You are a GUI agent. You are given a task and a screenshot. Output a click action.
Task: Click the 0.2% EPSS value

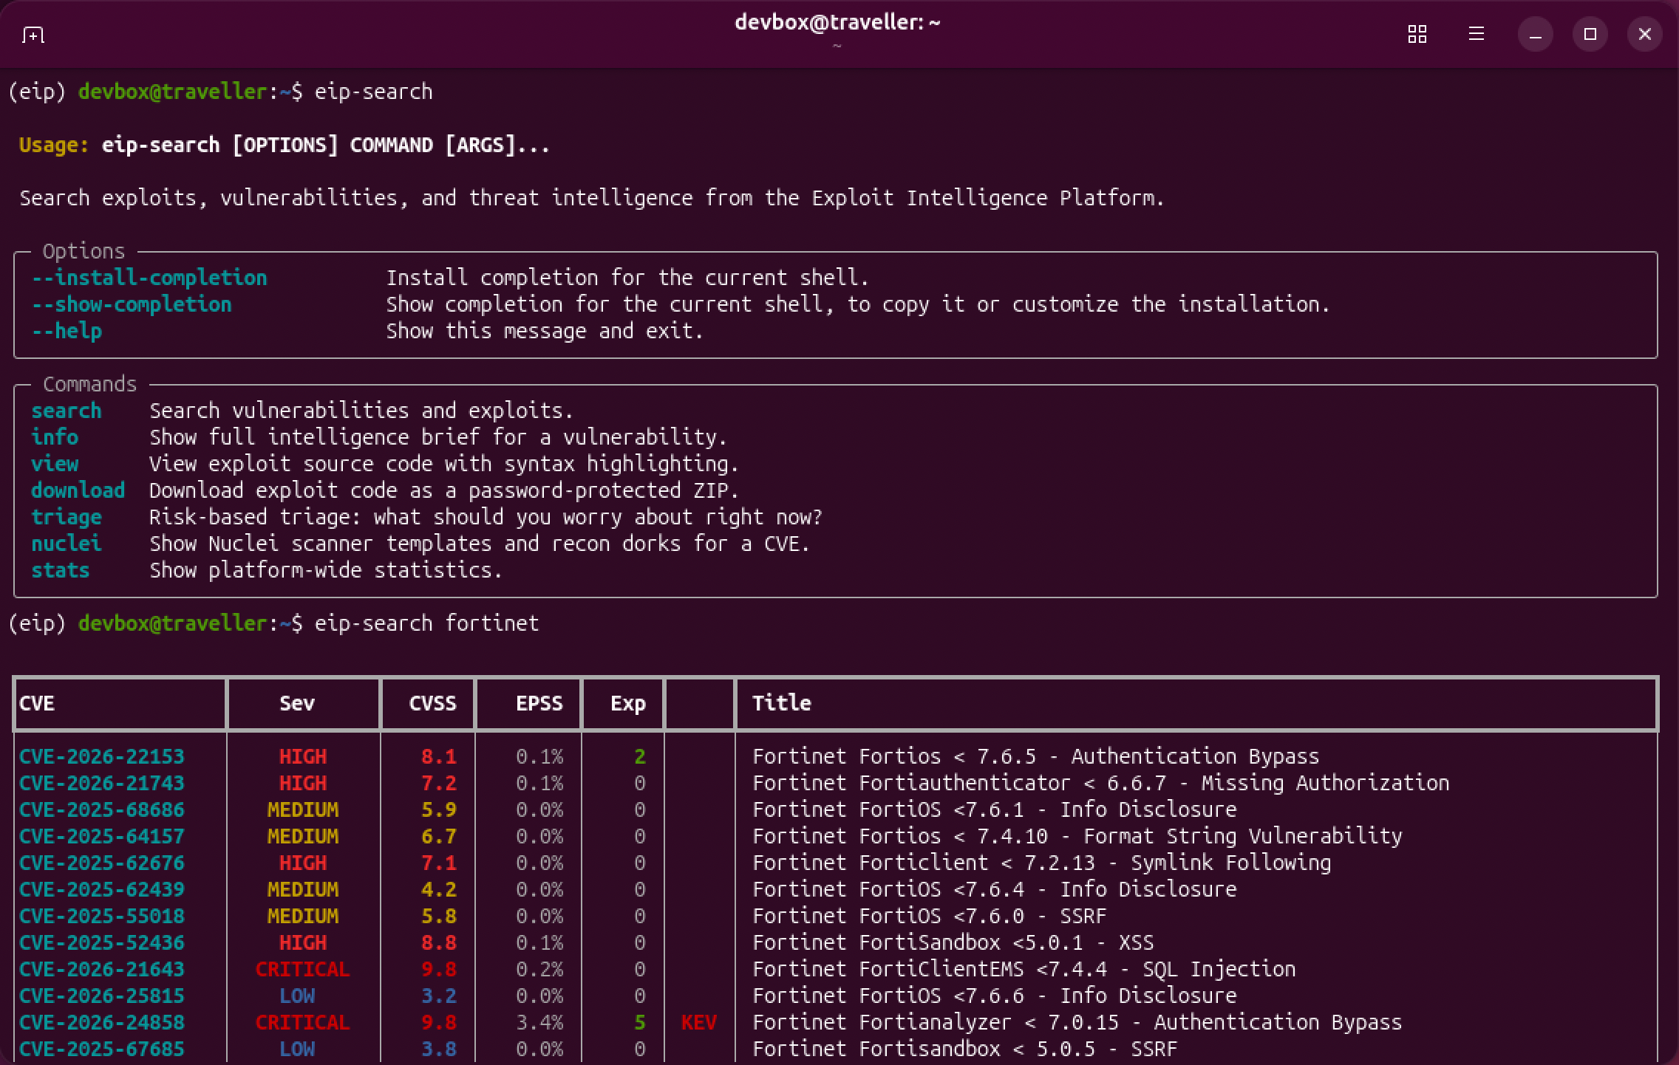(x=539, y=969)
